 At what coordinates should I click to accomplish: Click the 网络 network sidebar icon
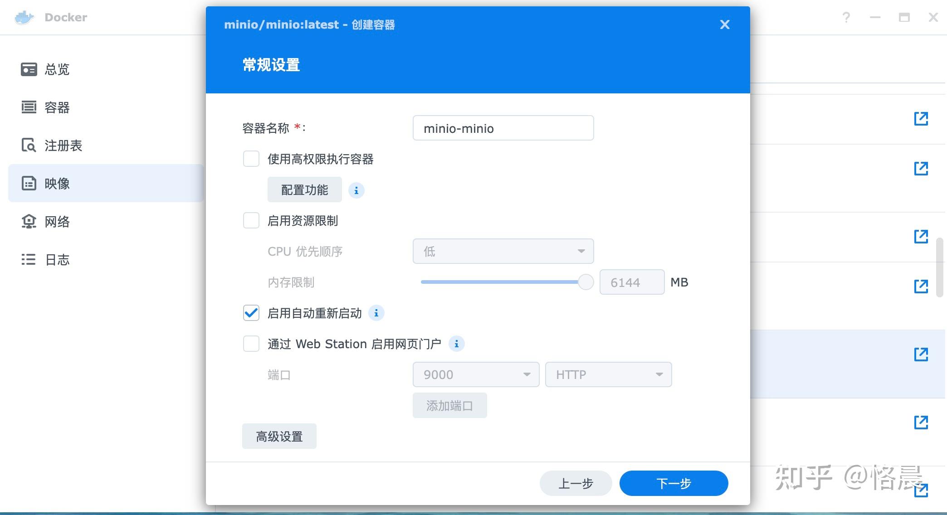click(x=29, y=222)
